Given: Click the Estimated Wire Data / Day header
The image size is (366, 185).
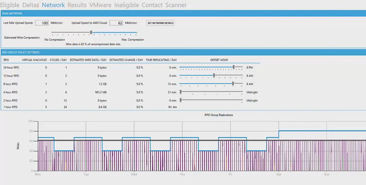Looking at the screenshot, I should coord(88,60).
